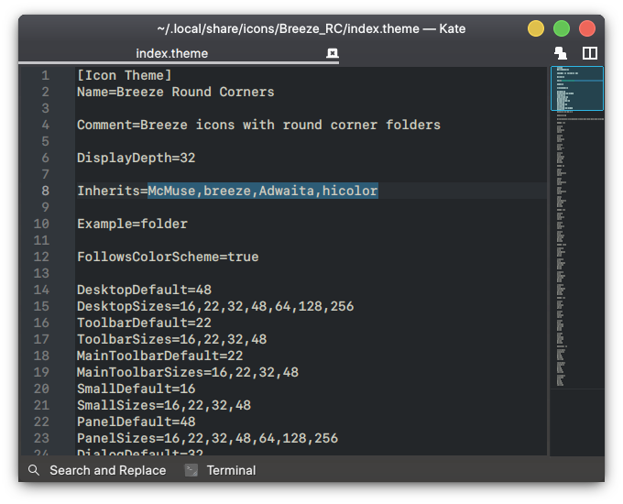The height and width of the screenshot is (504, 623).
Task: Click on the DesktopSizes line
Action: [x=215, y=306]
